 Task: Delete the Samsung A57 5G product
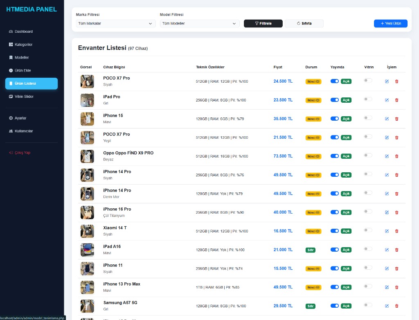[x=396, y=306]
